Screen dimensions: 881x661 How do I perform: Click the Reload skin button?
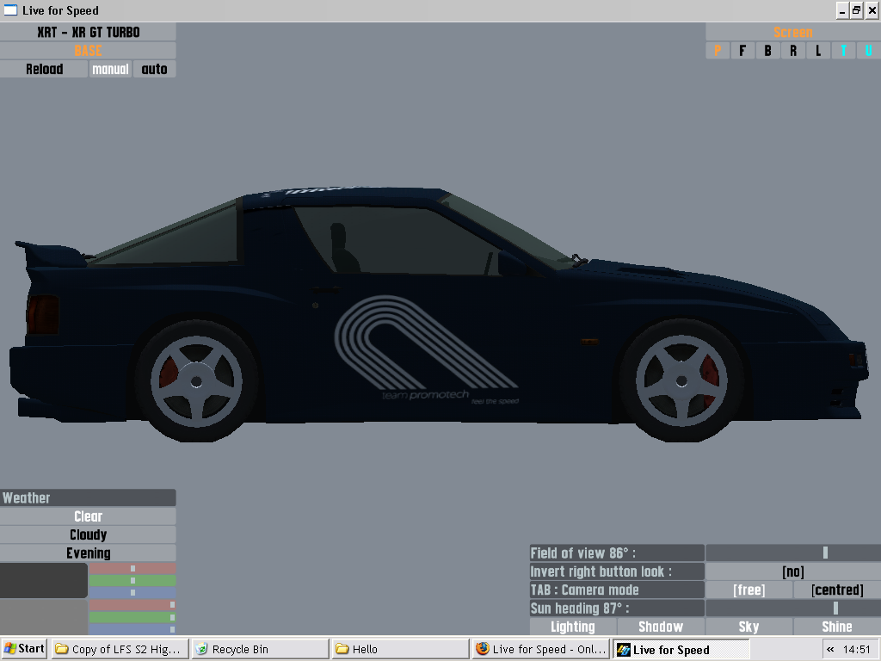(44, 69)
